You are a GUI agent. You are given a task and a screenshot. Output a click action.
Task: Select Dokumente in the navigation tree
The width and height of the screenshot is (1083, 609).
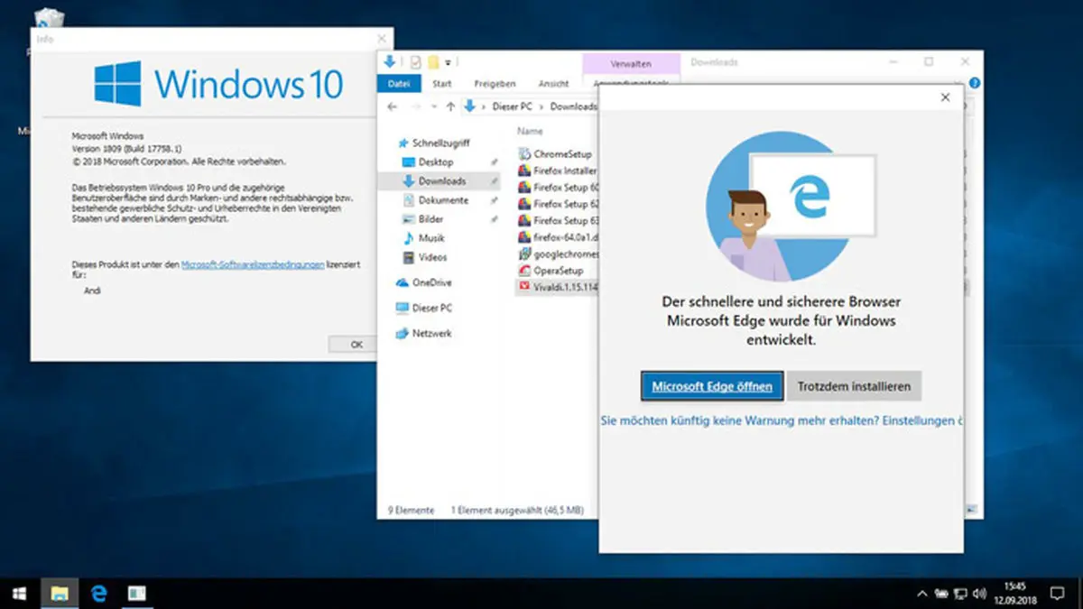coord(443,200)
